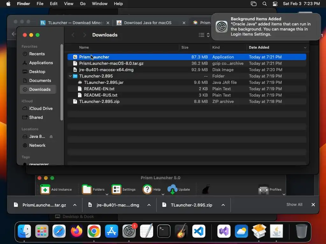The width and height of the screenshot is (326, 244).
Task: Open Settings in Prism Launcher toolbar
Action: (x=124, y=189)
